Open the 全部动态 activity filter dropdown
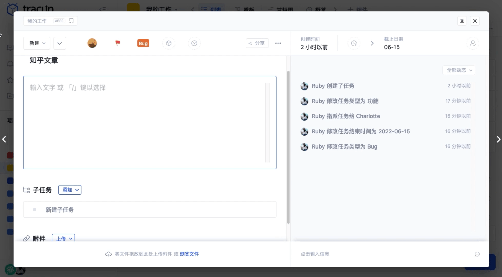 tap(459, 70)
